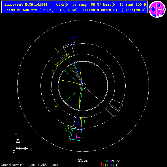Click the curved yellow track on left

(x=72, y=83)
